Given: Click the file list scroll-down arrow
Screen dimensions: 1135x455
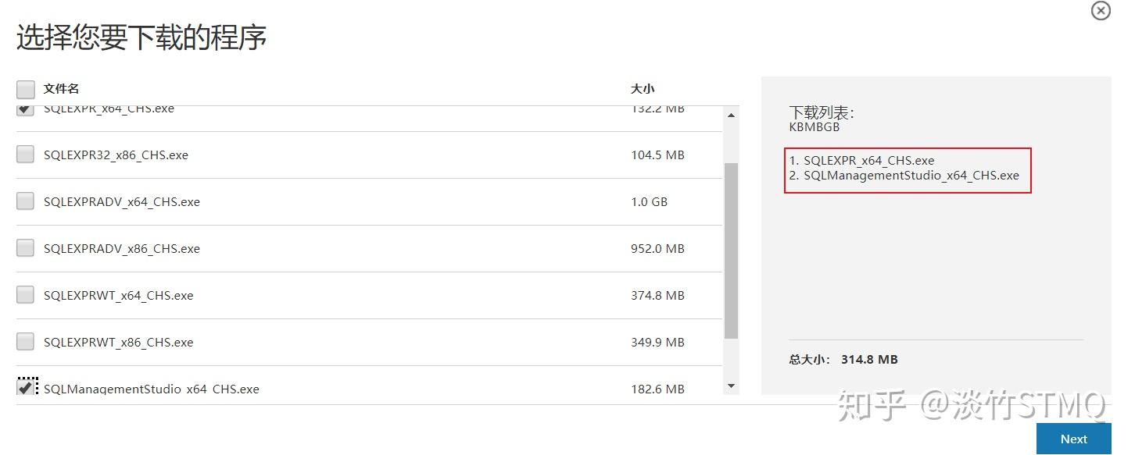Looking at the screenshot, I should click(732, 386).
